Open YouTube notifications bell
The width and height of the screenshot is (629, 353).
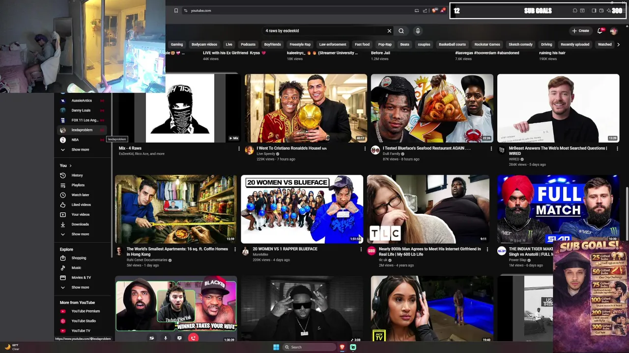[x=600, y=31]
